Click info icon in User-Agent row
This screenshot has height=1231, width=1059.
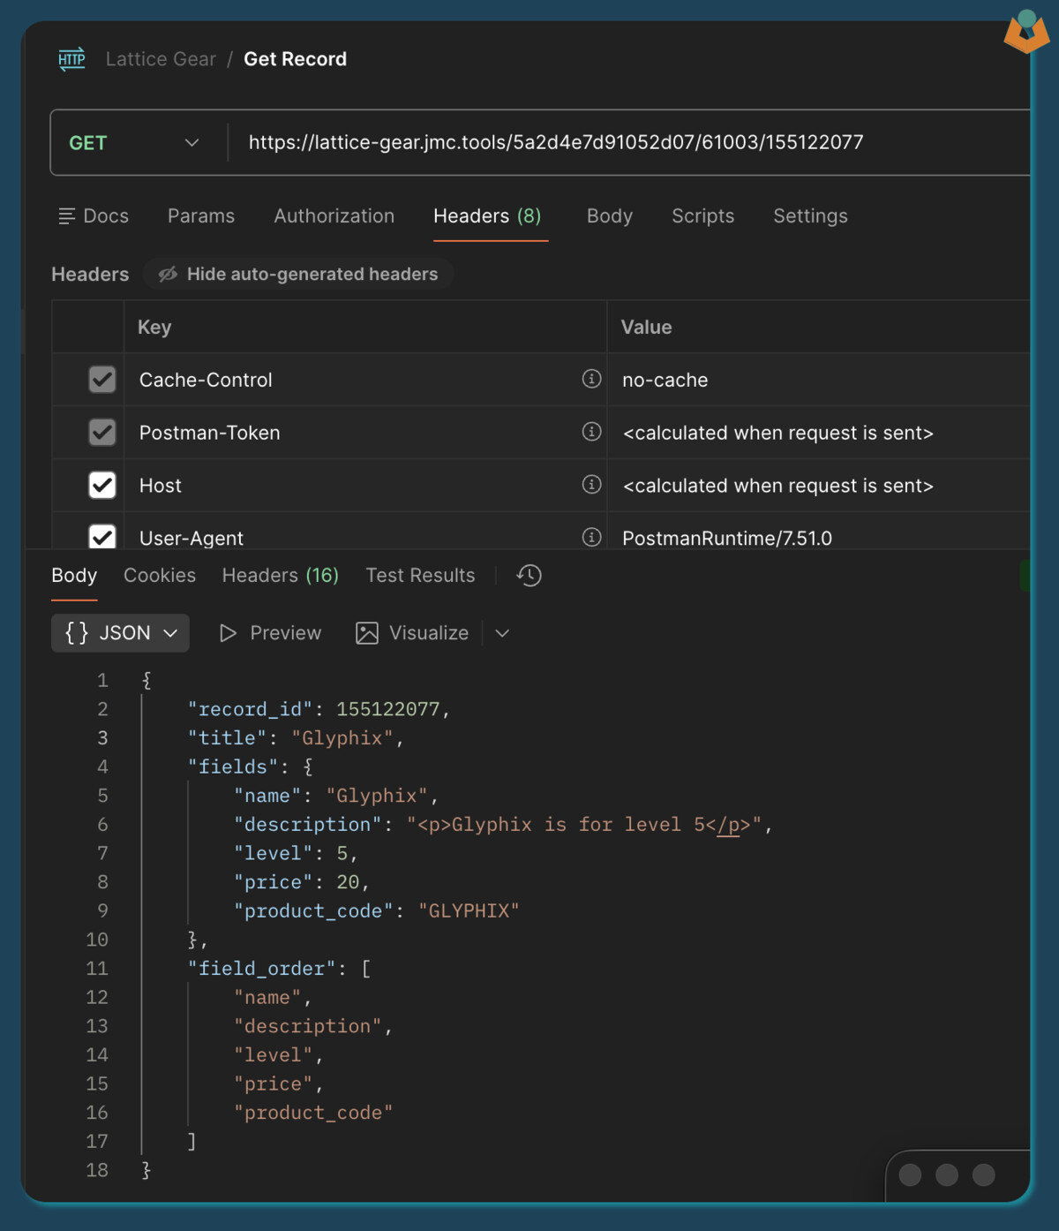(x=591, y=537)
